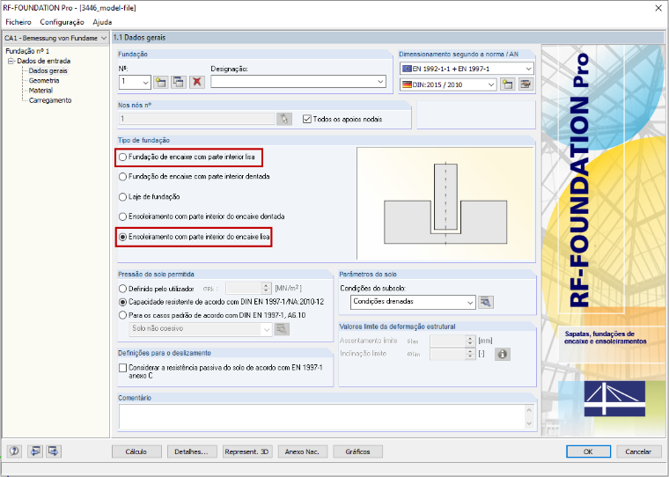
Task: Click the Anexo Nac. button
Action: 303,451
